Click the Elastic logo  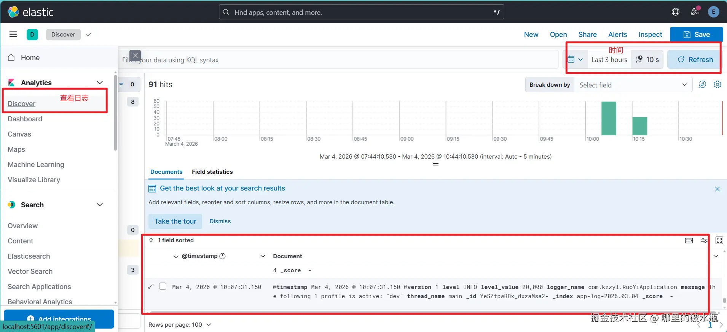click(x=30, y=12)
